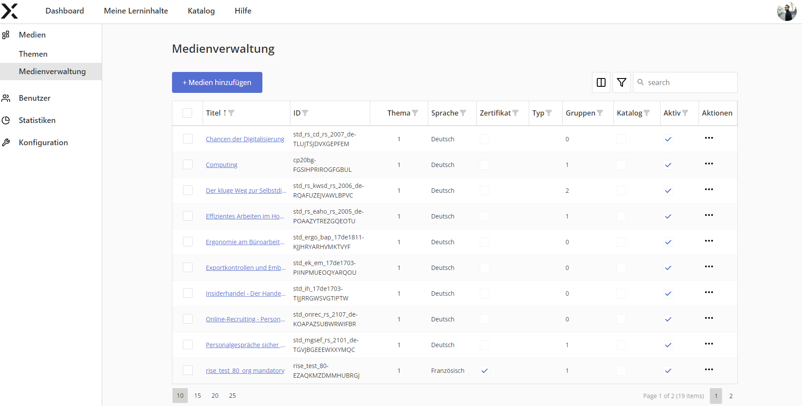Check the row checkbox for Chancen der Digitalisierung
The height and width of the screenshot is (406, 802).
pyautogui.click(x=187, y=139)
